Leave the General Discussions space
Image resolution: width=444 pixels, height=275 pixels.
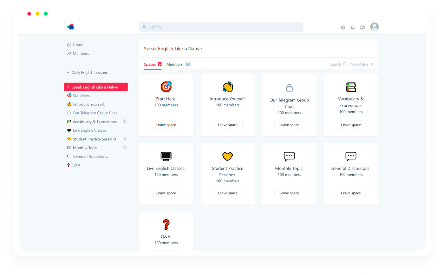coord(351,193)
